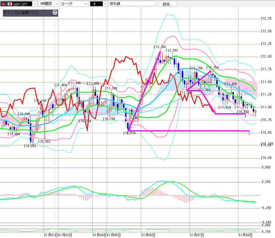275x238 pixels.
Task: Click the 212.00 price axis value
Action: (266, 56)
